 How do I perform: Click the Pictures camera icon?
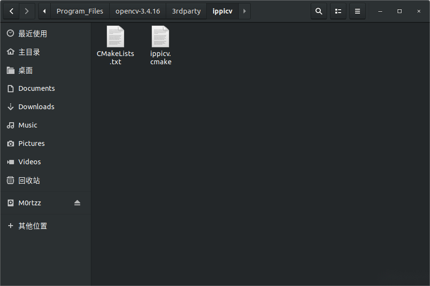(x=11, y=143)
